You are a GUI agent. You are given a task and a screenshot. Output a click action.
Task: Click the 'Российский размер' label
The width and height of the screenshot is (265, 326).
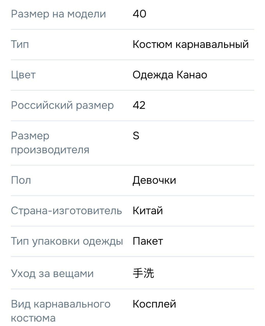[x=62, y=105]
